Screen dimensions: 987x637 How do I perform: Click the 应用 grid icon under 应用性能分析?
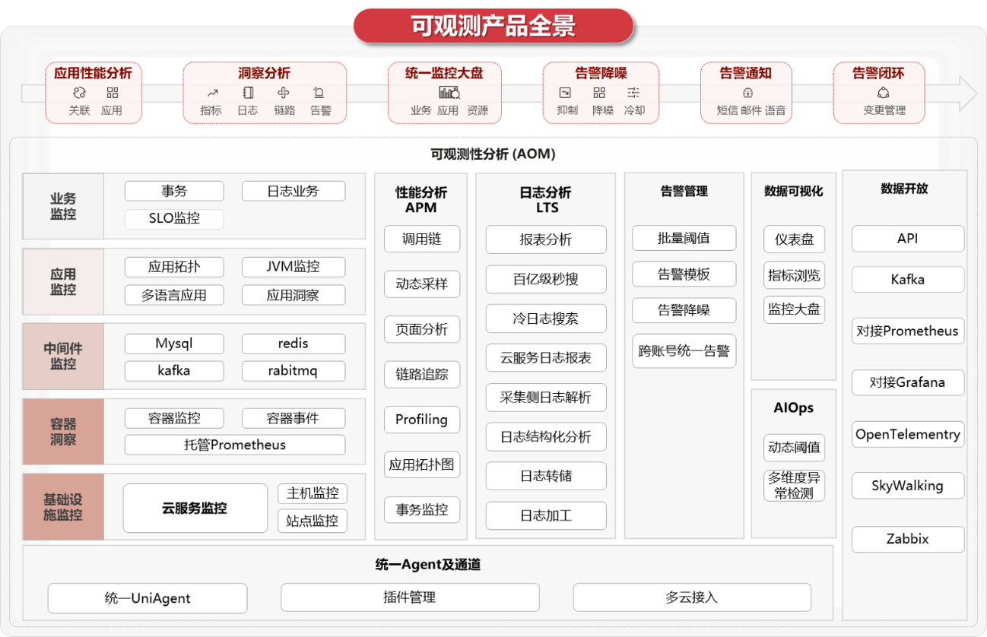113,93
